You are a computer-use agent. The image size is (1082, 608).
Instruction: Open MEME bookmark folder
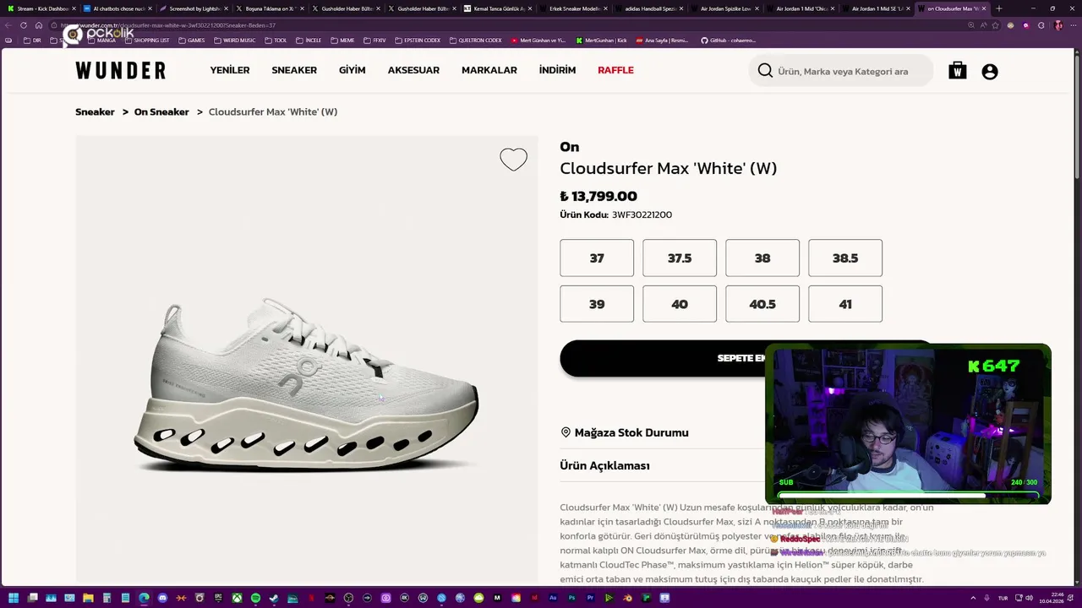pos(342,40)
